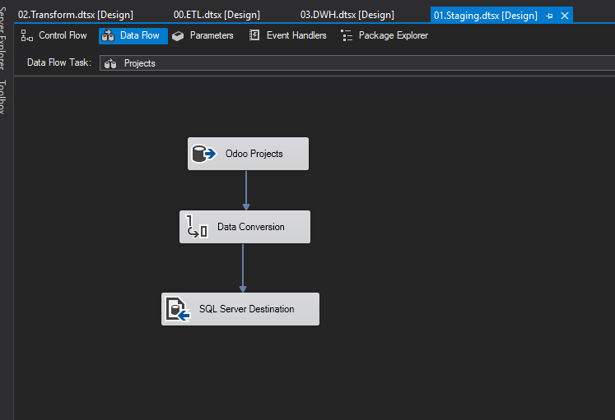This screenshot has height=420, width=615.
Task: Click the SQL Server Destination icon
Action: [178, 309]
